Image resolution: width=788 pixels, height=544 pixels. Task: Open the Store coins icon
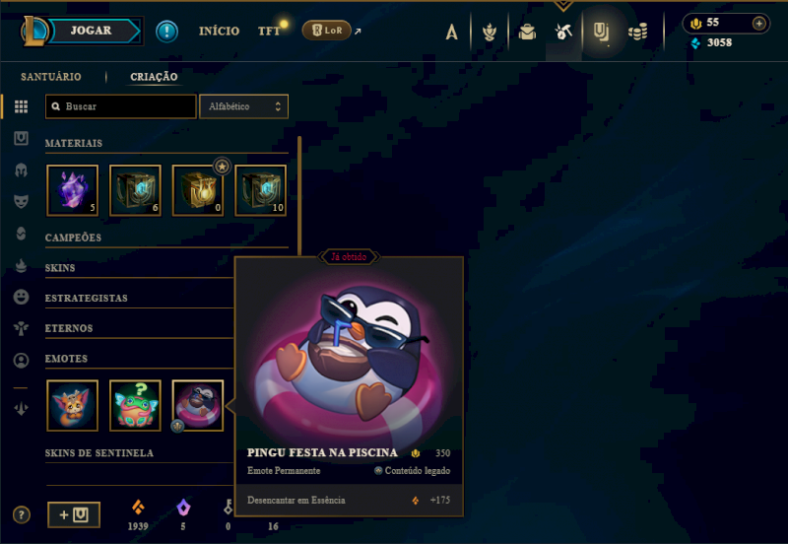click(637, 33)
